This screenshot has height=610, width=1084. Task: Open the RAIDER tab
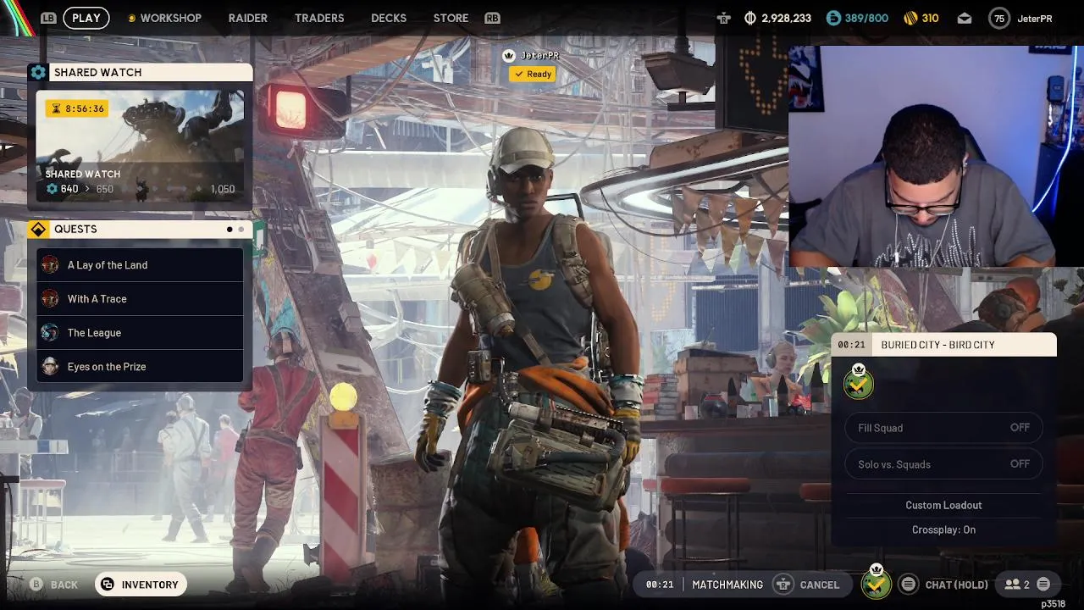(x=248, y=18)
